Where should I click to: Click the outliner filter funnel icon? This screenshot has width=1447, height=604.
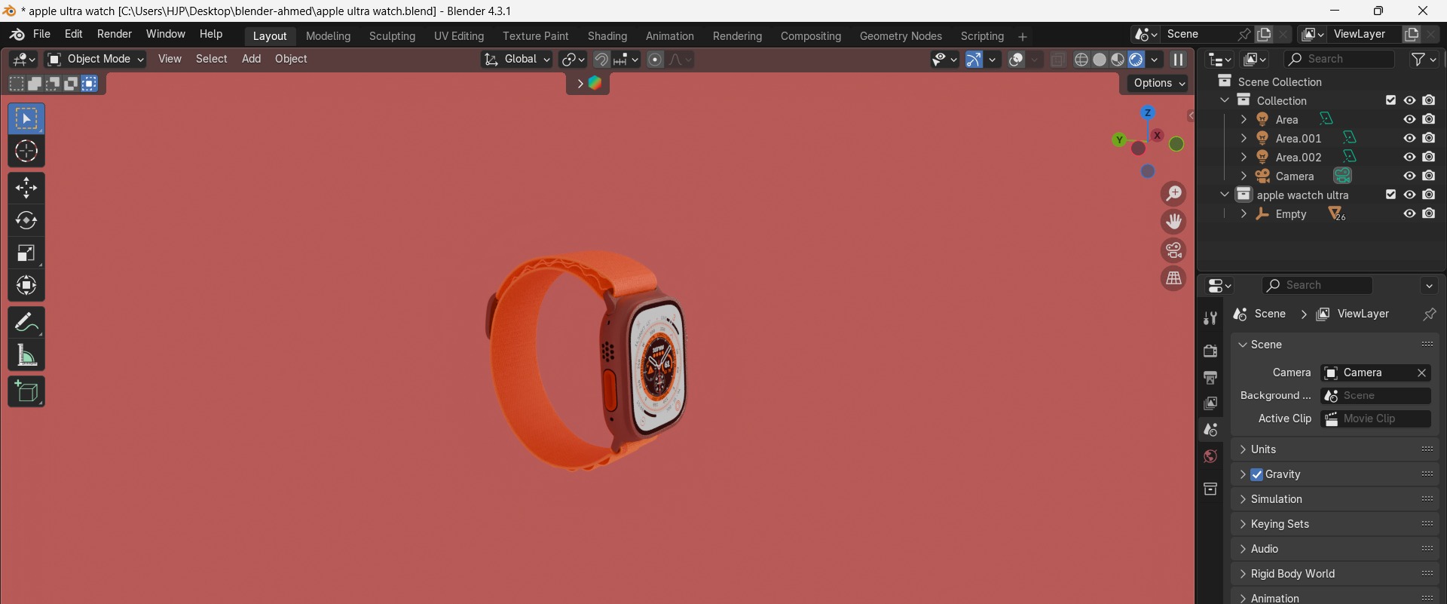pyautogui.click(x=1418, y=59)
